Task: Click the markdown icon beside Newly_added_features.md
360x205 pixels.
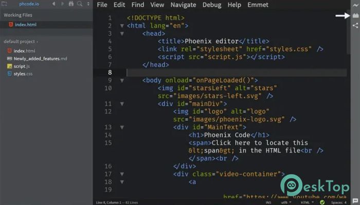Action: (x=9, y=58)
